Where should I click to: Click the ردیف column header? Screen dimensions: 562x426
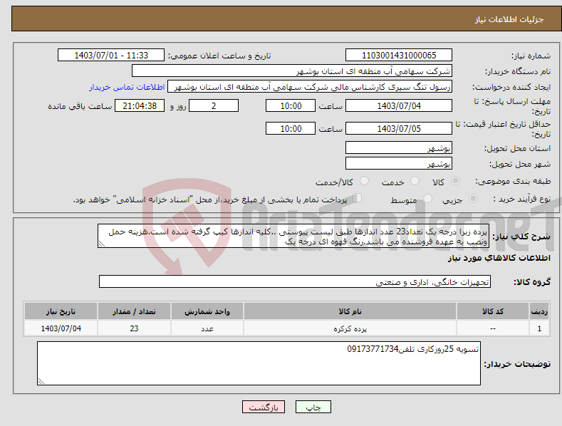point(539,311)
